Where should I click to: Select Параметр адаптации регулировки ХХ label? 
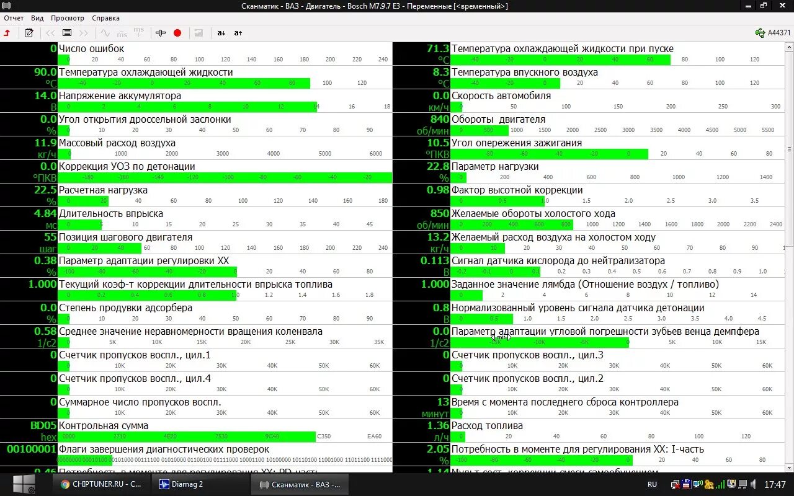144,260
